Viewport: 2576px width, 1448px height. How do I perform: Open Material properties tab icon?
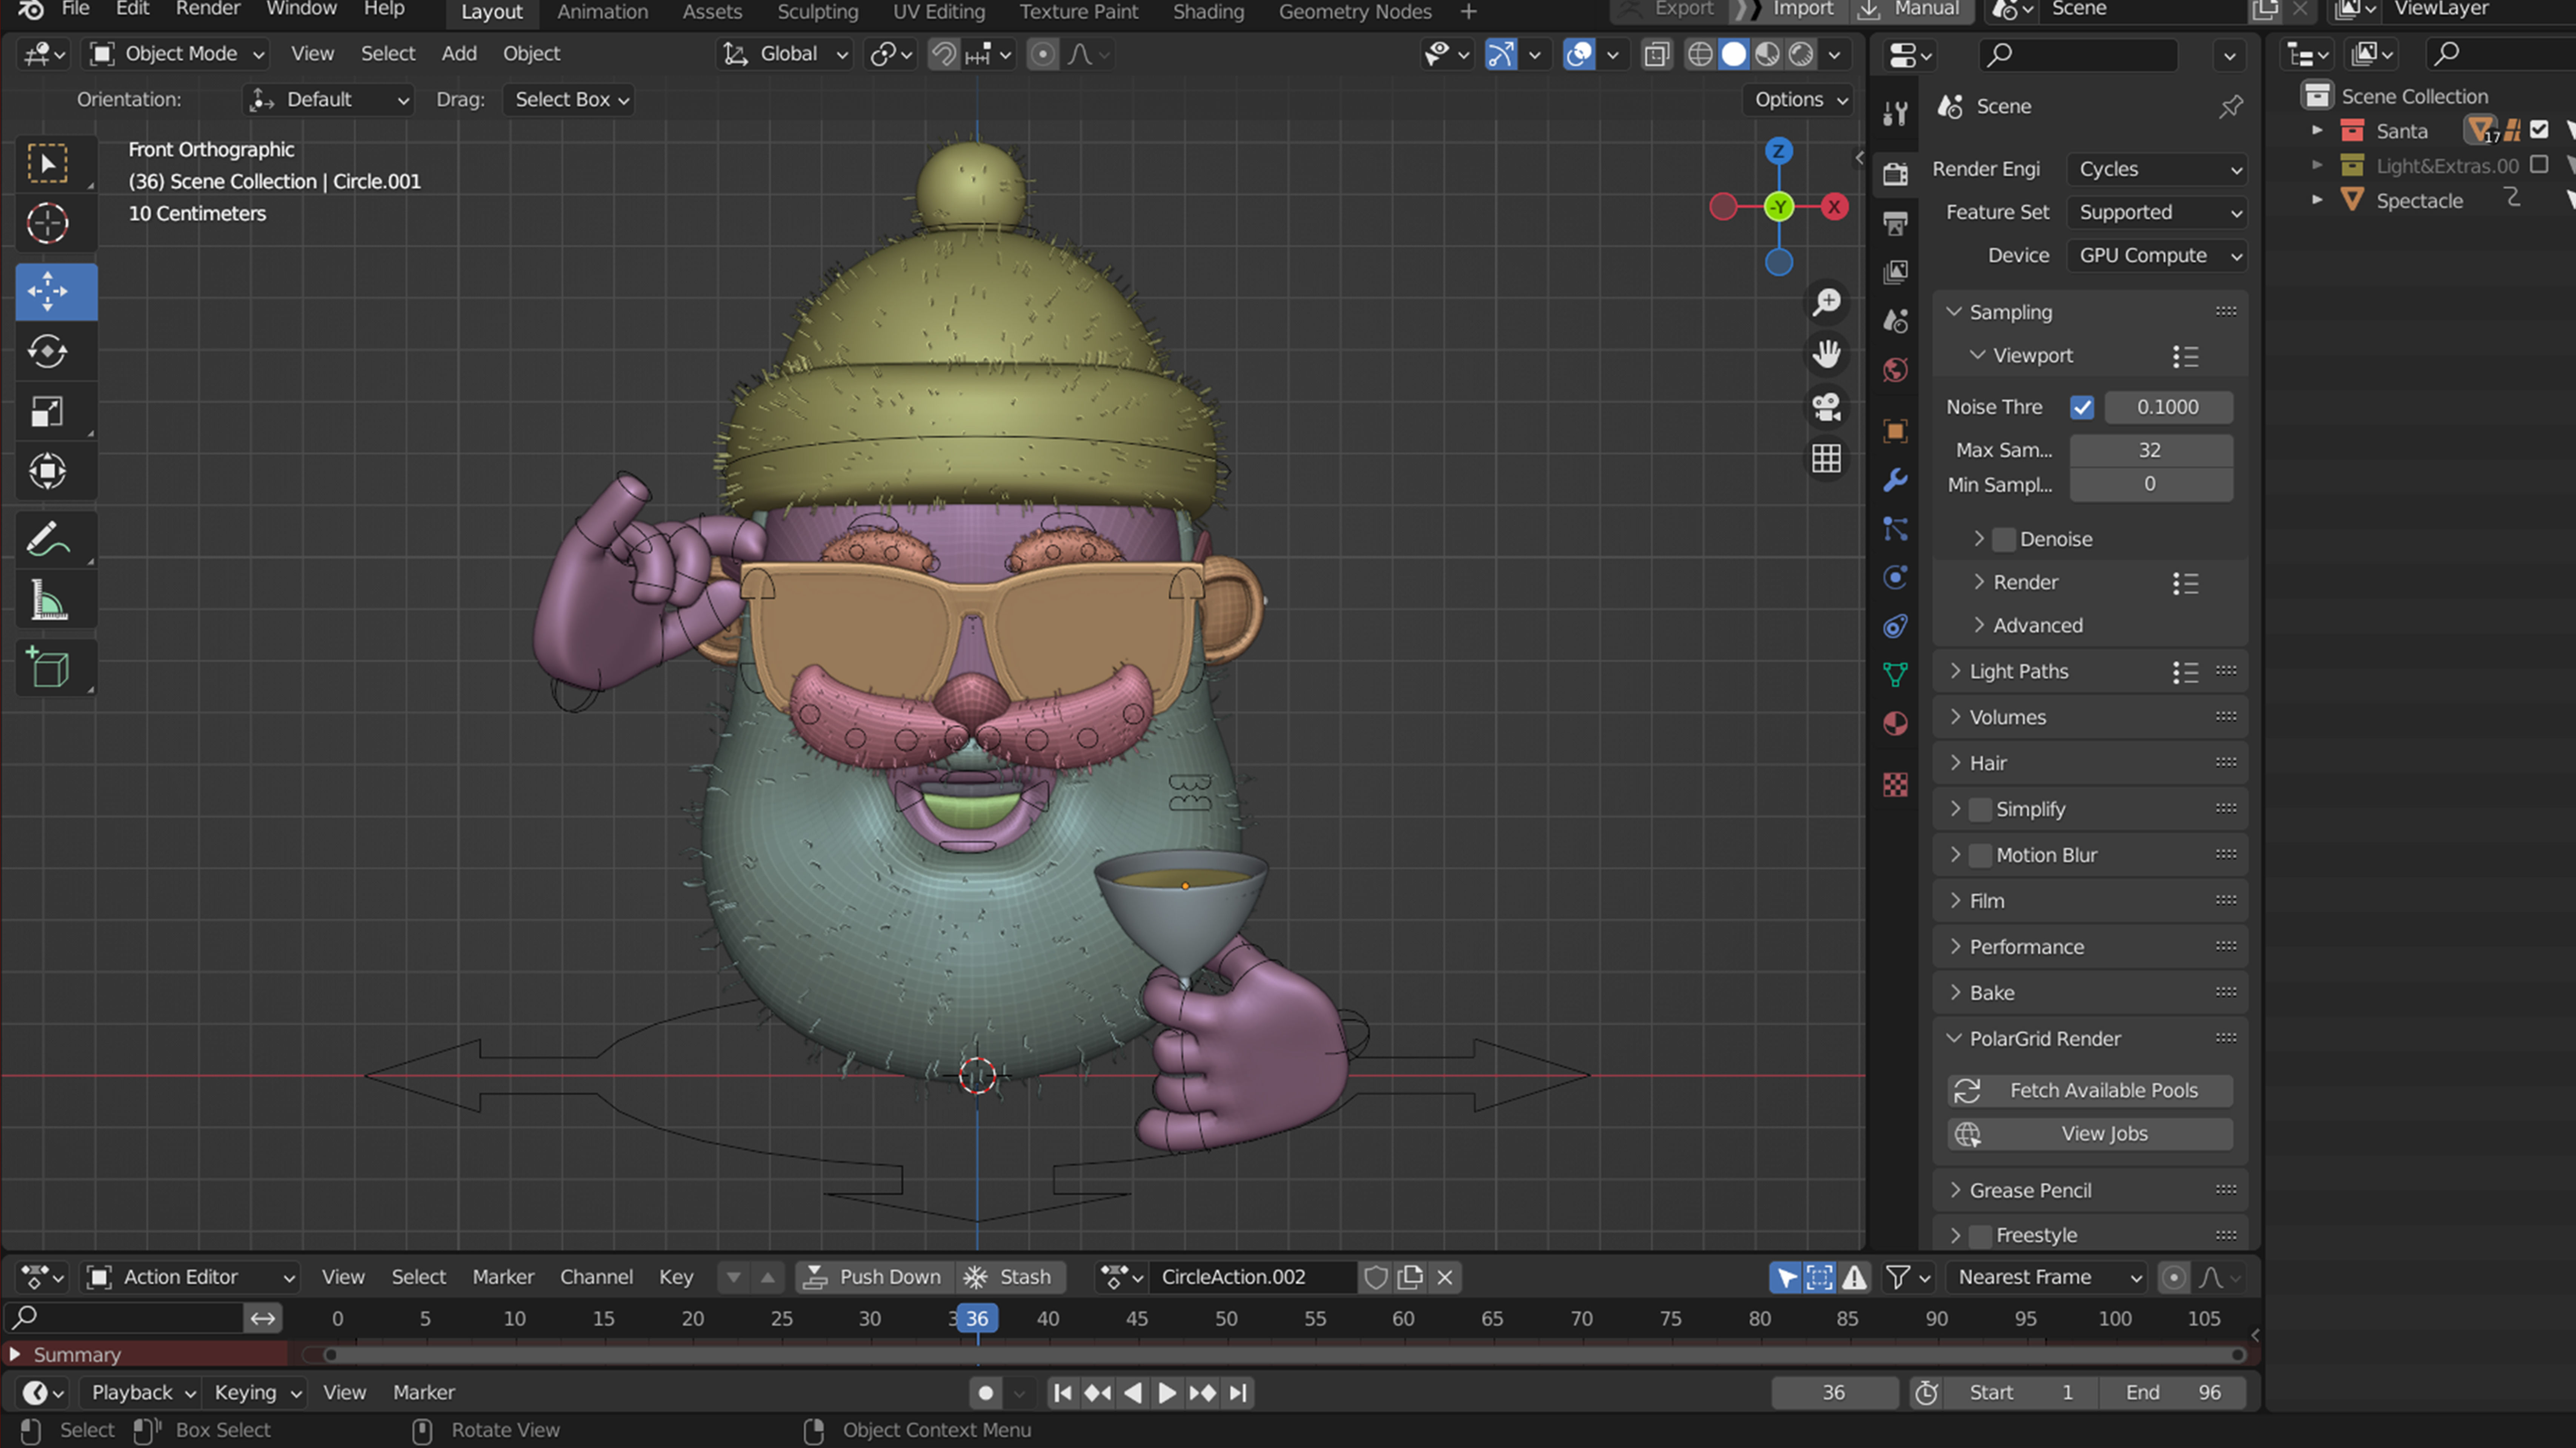click(x=1895, y=724)
